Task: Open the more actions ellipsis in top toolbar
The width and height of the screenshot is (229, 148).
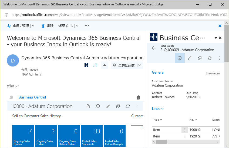Action: tap(87, 26)
